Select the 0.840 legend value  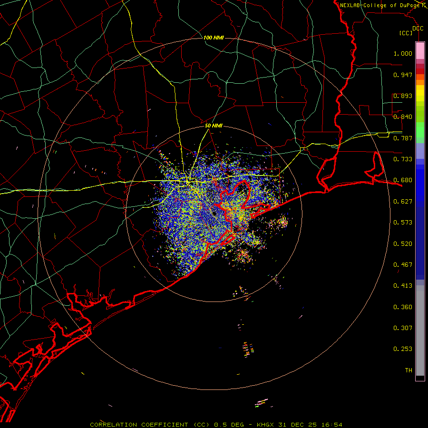pyautogui.click(x=403, y=117)
